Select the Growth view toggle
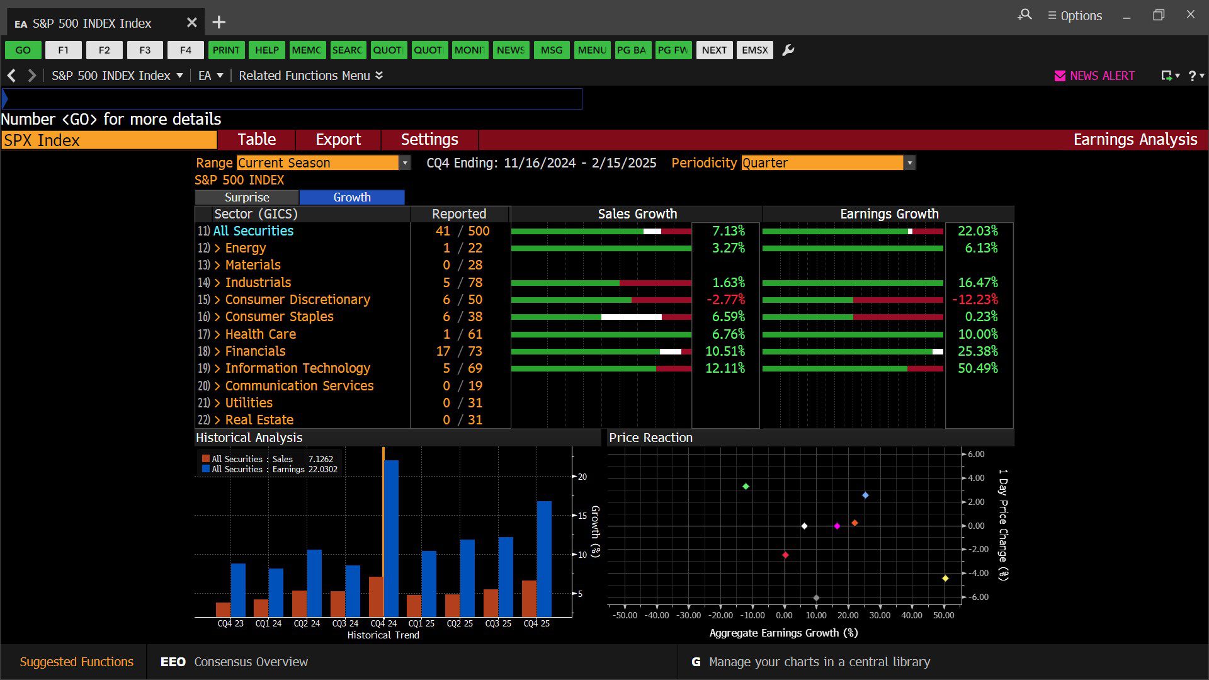The width and height of the screenshot is (1209, 680). click(x=351, y=197)
